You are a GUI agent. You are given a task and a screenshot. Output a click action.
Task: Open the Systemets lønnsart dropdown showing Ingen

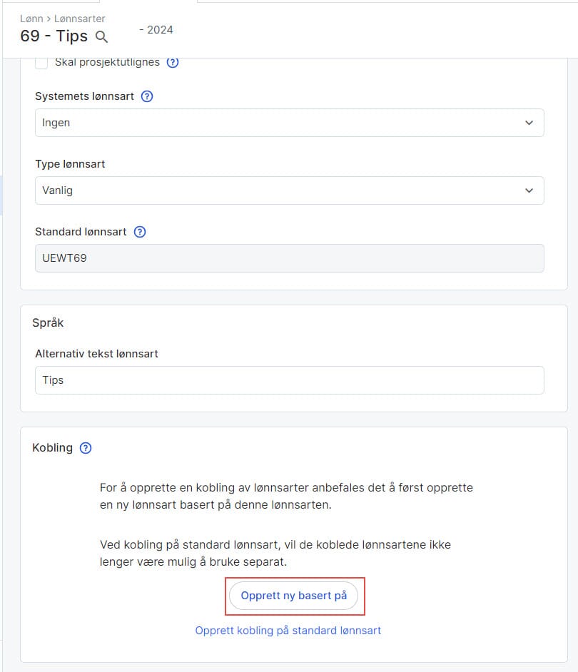coord(289,123)
